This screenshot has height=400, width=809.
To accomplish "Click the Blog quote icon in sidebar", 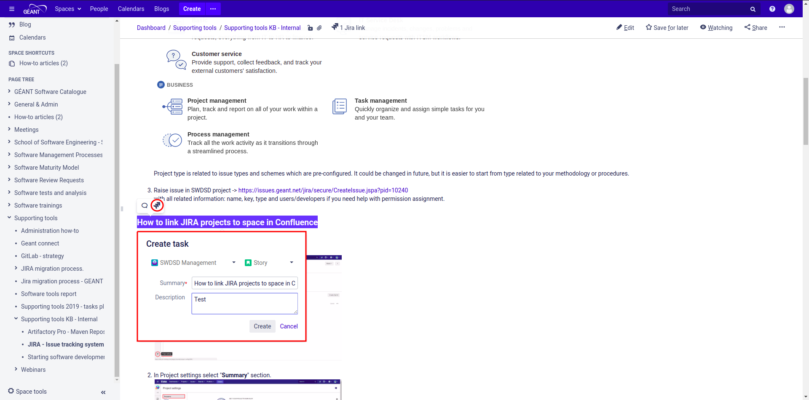I will [x=12, y=24].
